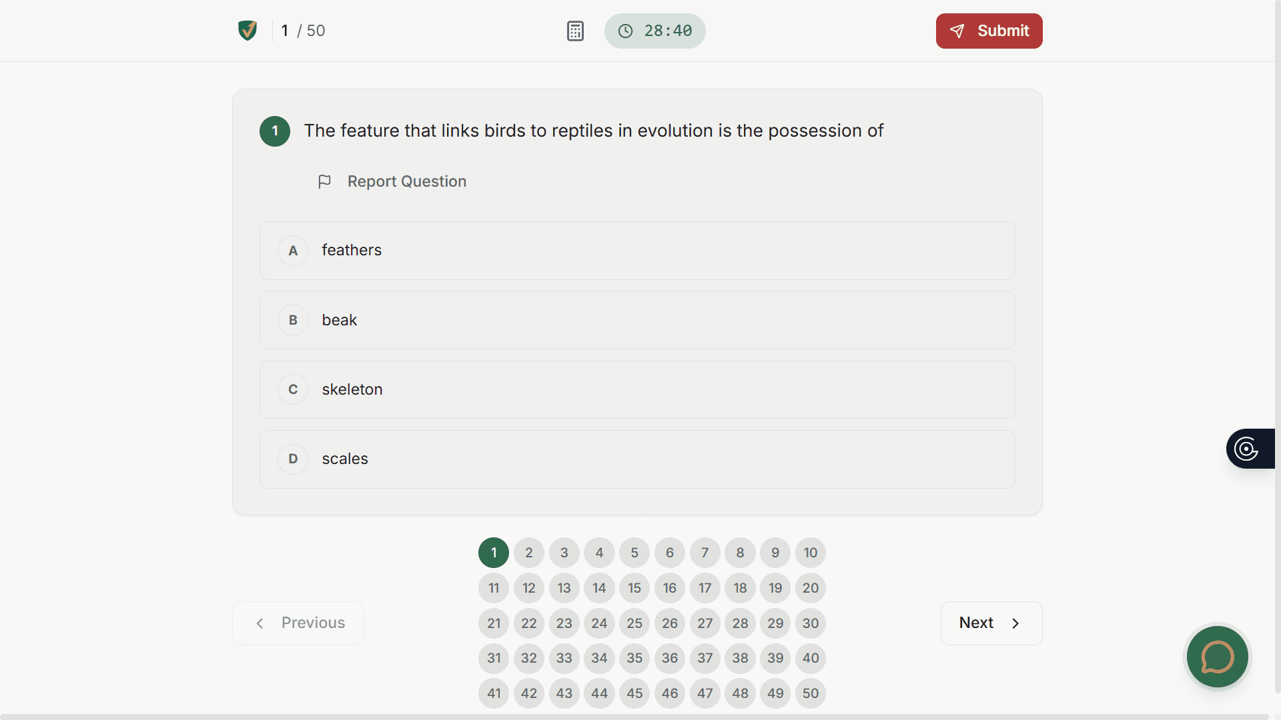Click the clock timer showing 28:40
The width and height of the screenshot is (1281, 720).
[655, 31]
